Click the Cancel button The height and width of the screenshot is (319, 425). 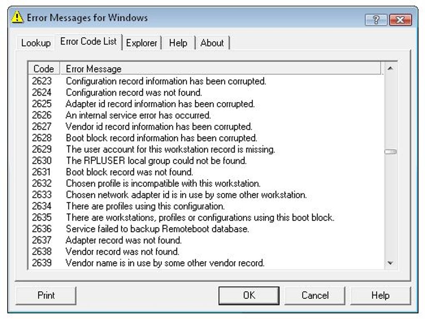315,295
